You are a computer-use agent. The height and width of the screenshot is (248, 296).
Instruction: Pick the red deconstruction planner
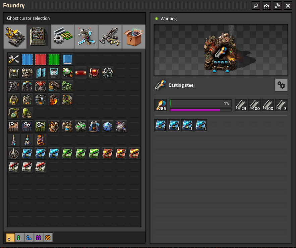41,59
